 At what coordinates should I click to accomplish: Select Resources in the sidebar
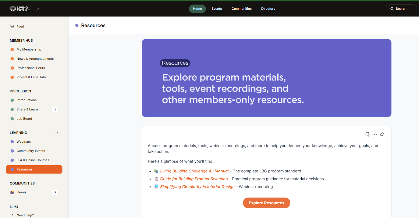[x=34, y=169]
